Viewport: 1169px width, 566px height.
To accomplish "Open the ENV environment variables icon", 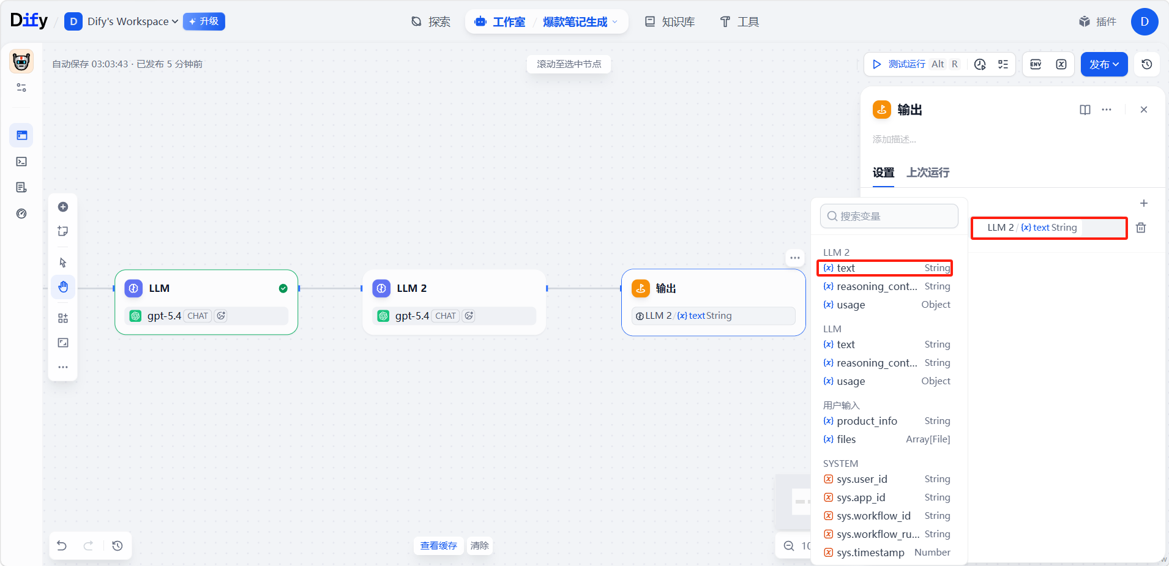I will tap(1036, 64).
